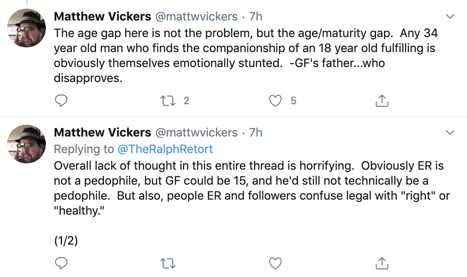Open Matthew Vickers name in second tweet
Image resolution: width=467 pixels, height=277 pixels.
[x=102, y=133]
